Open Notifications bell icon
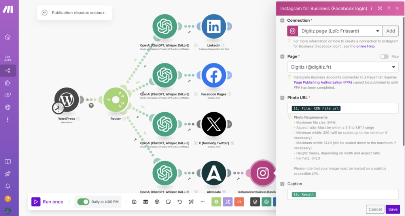Image resolution: width=405 pixels, height=216 pixels. tap(8, 186)
